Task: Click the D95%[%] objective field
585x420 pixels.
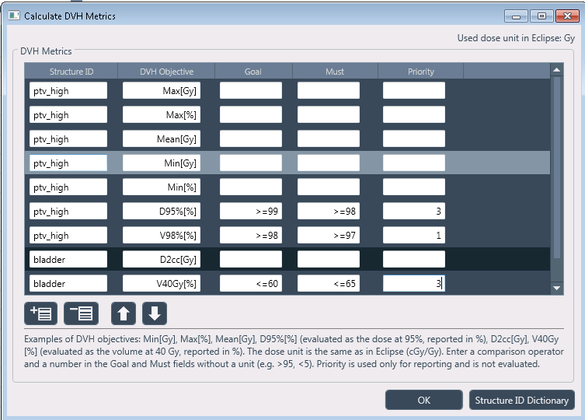Action: [162, 211]
